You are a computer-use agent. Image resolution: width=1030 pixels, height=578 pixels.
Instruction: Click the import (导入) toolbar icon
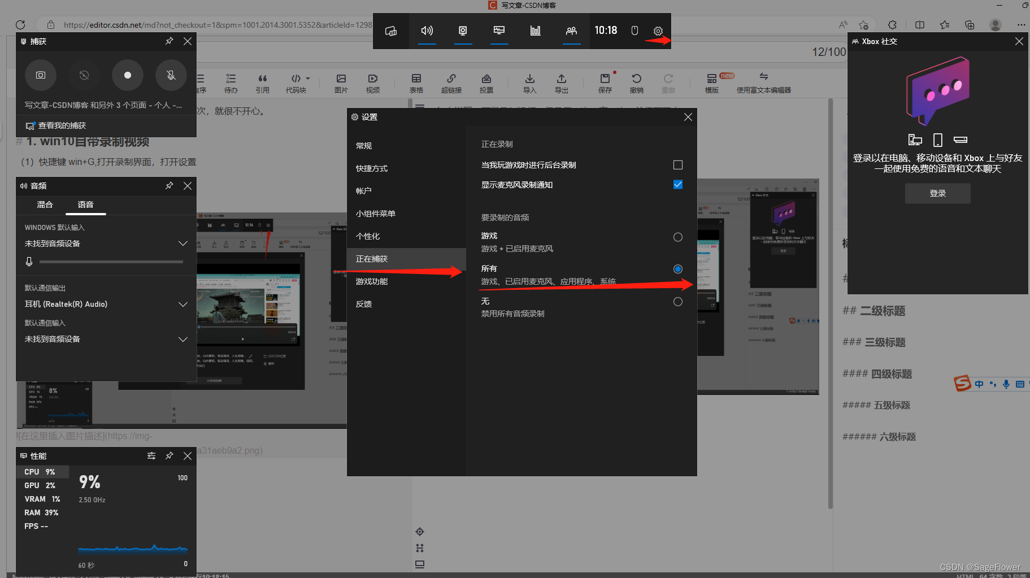tap(529, 83)
